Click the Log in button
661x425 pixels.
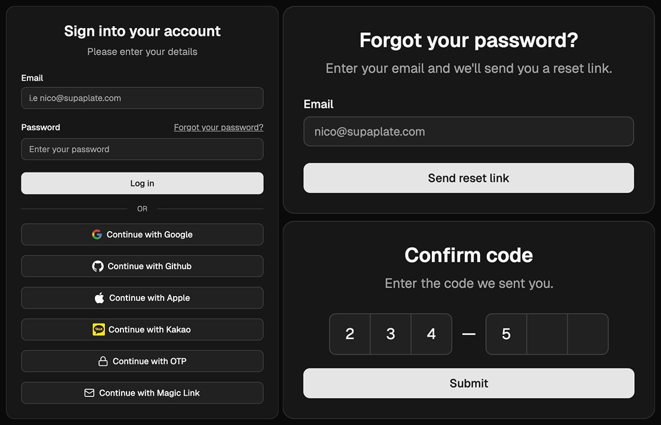tap(143, 183)
